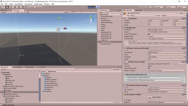Toggle Center pivot mode button
The height and width of the screenshot is (106, 188).
(31, 7)
